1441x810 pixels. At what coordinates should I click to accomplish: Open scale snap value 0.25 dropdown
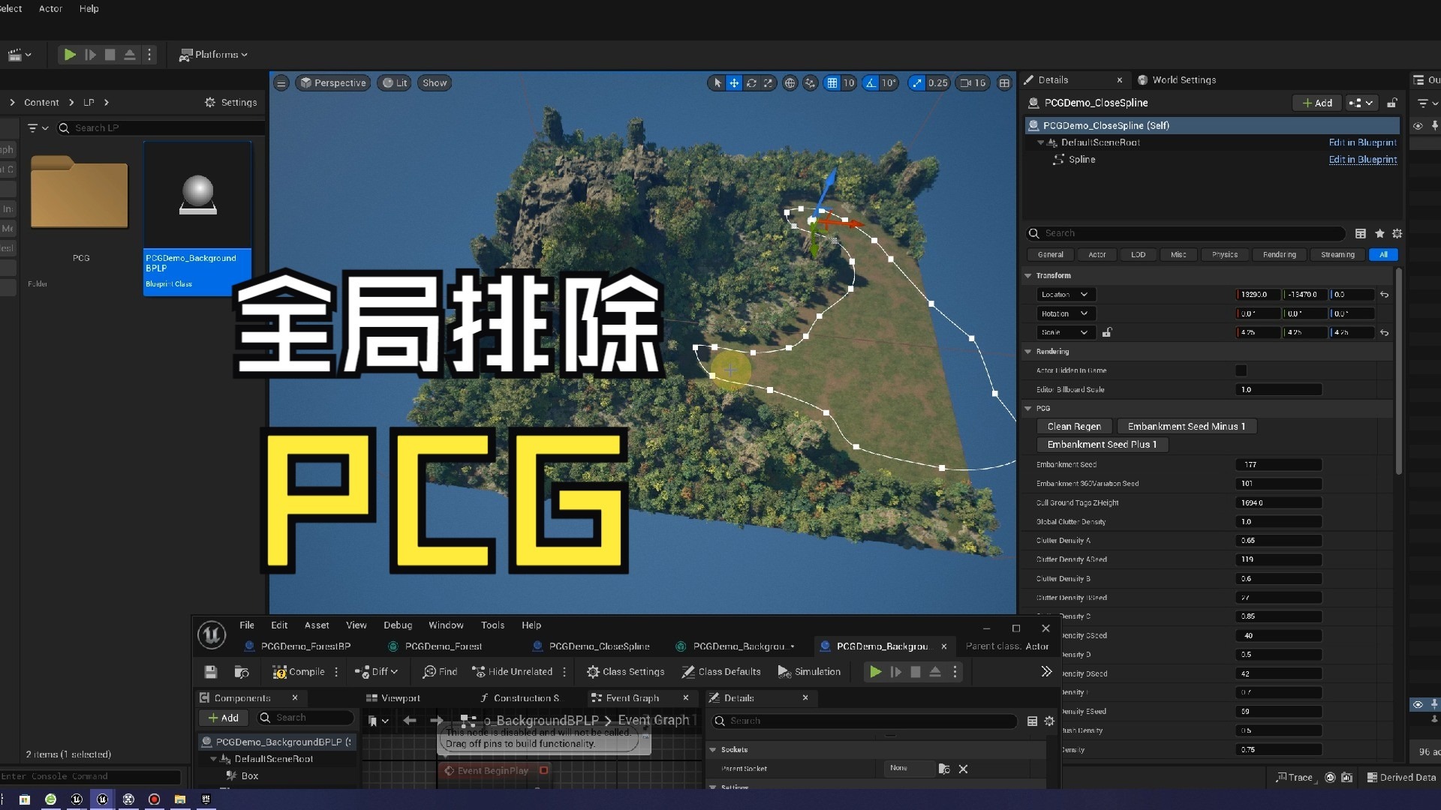[937, 83]
